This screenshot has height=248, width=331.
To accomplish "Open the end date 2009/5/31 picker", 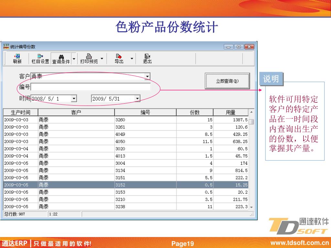I will pos(137,98).
